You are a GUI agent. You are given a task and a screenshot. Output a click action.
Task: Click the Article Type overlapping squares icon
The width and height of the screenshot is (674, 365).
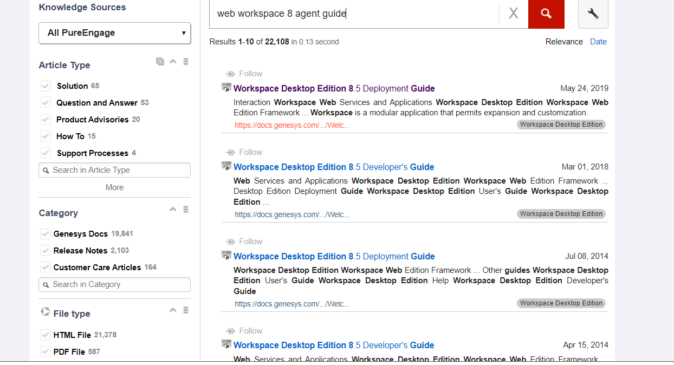160,62
